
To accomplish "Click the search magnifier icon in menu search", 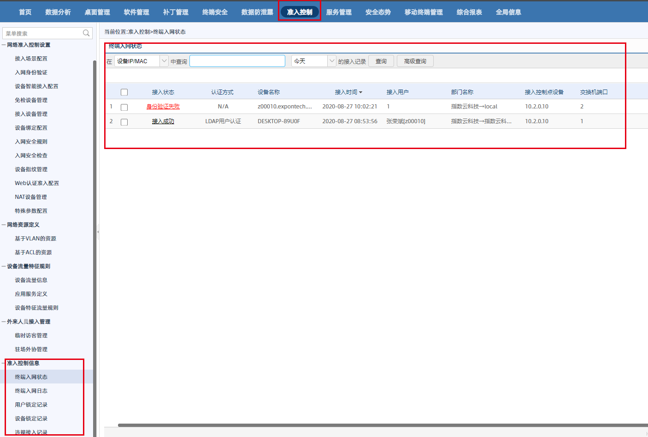I will [x=86, y=33].
